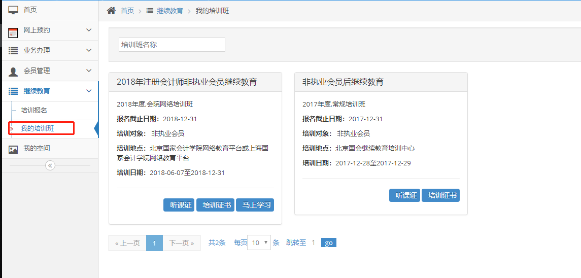Image resolution: width=581 pixels, height=278 pixels.
Task: Click the text 2018年度,会院网络培训班
Action: point(155,104)
